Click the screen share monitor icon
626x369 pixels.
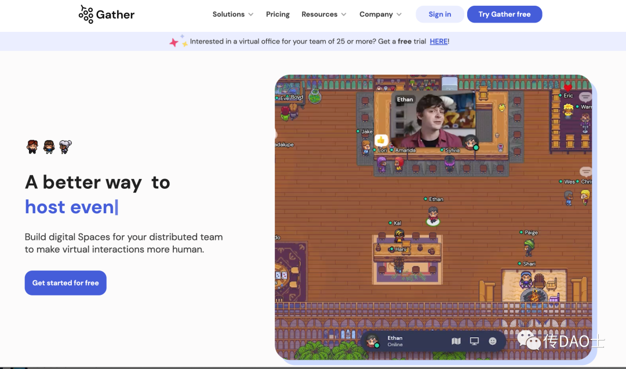point(474,341)
